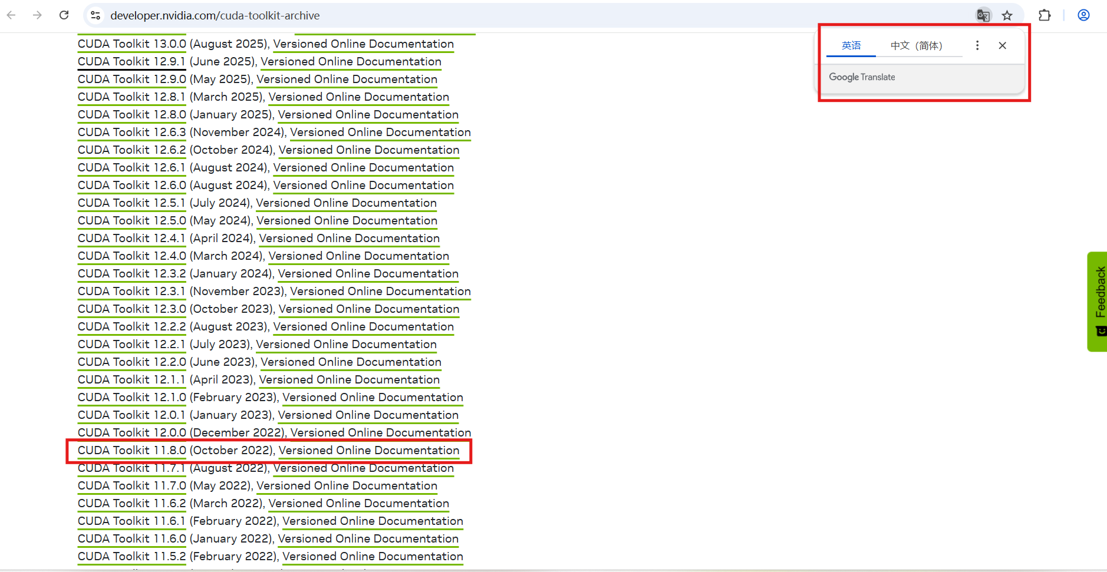Screen dimensions: 1107x572
Task: Open CUDA Toolkit 12.8.1 link
Action: tap(132, 97)
